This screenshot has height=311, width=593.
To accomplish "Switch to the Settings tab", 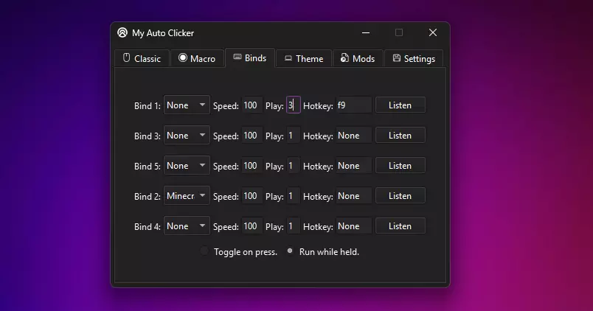I will [414, 58].
